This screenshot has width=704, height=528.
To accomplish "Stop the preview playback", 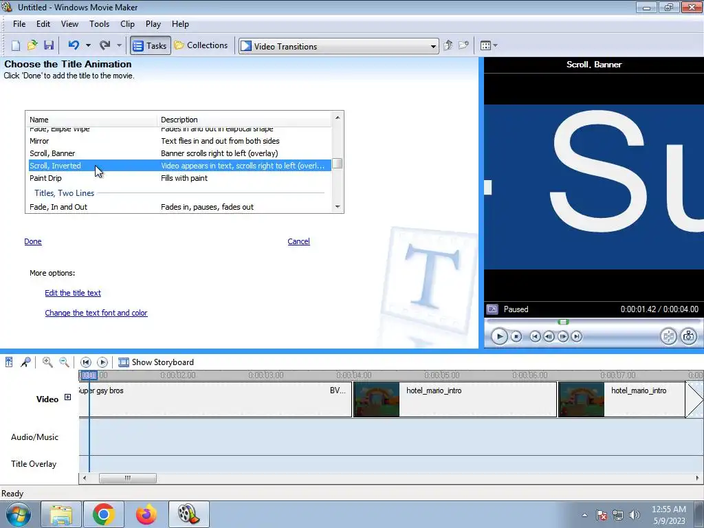I will pyautogui.click(x=516, y=336).
